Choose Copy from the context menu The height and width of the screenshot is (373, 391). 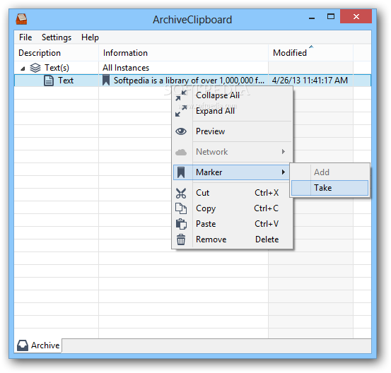pyautogui.click(x=232, y=208)
